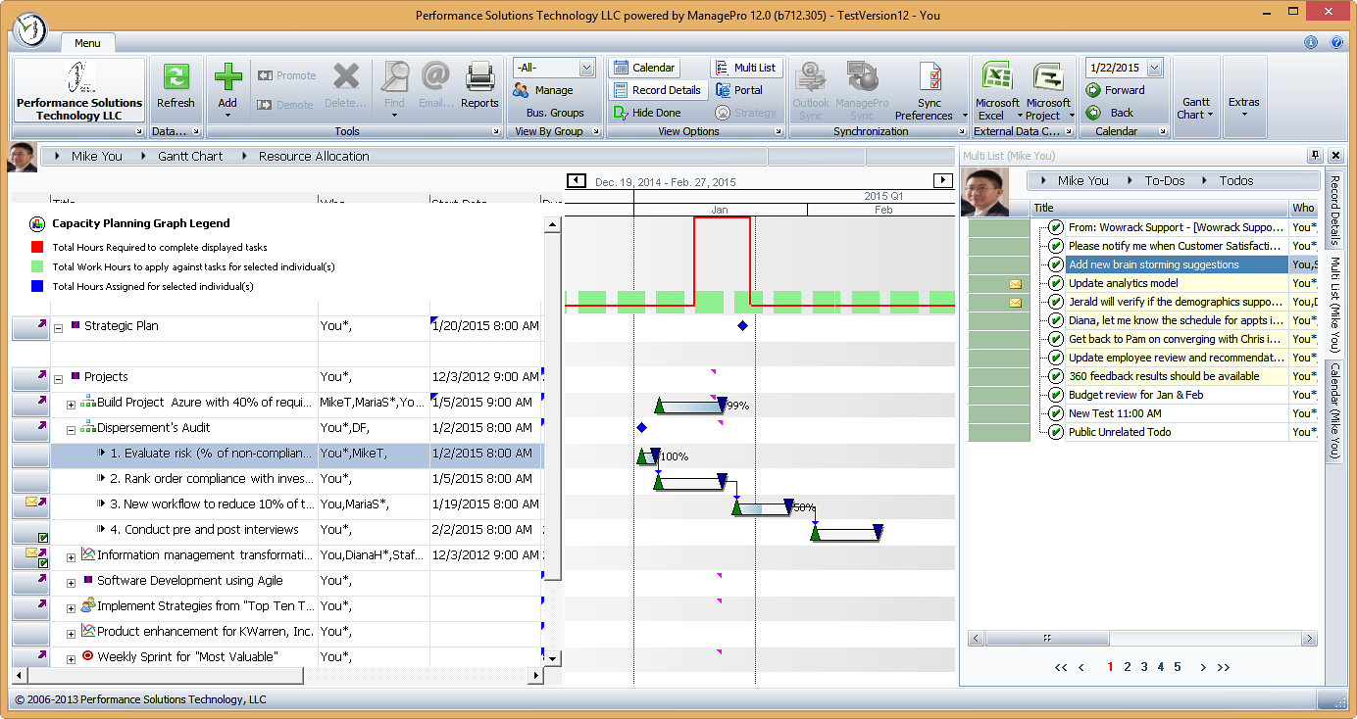Click the blue info icon

(x=1311, y=42)
